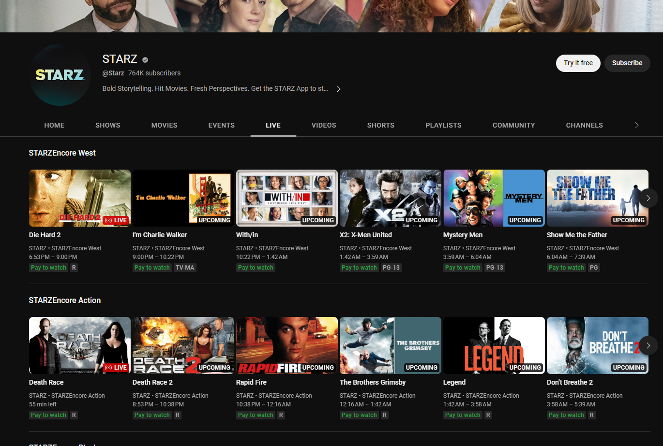The width and height of the screenshot is (663, 446).
Task: Open the Mystery Men thumbnail
Action: pos(494,198)
